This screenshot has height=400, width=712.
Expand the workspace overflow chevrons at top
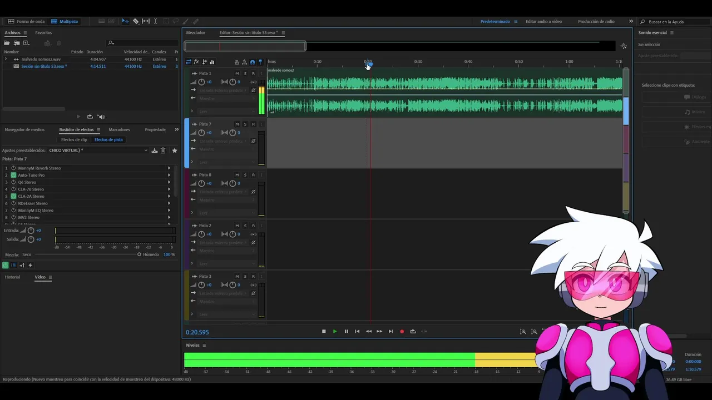[x=631, y=21]
